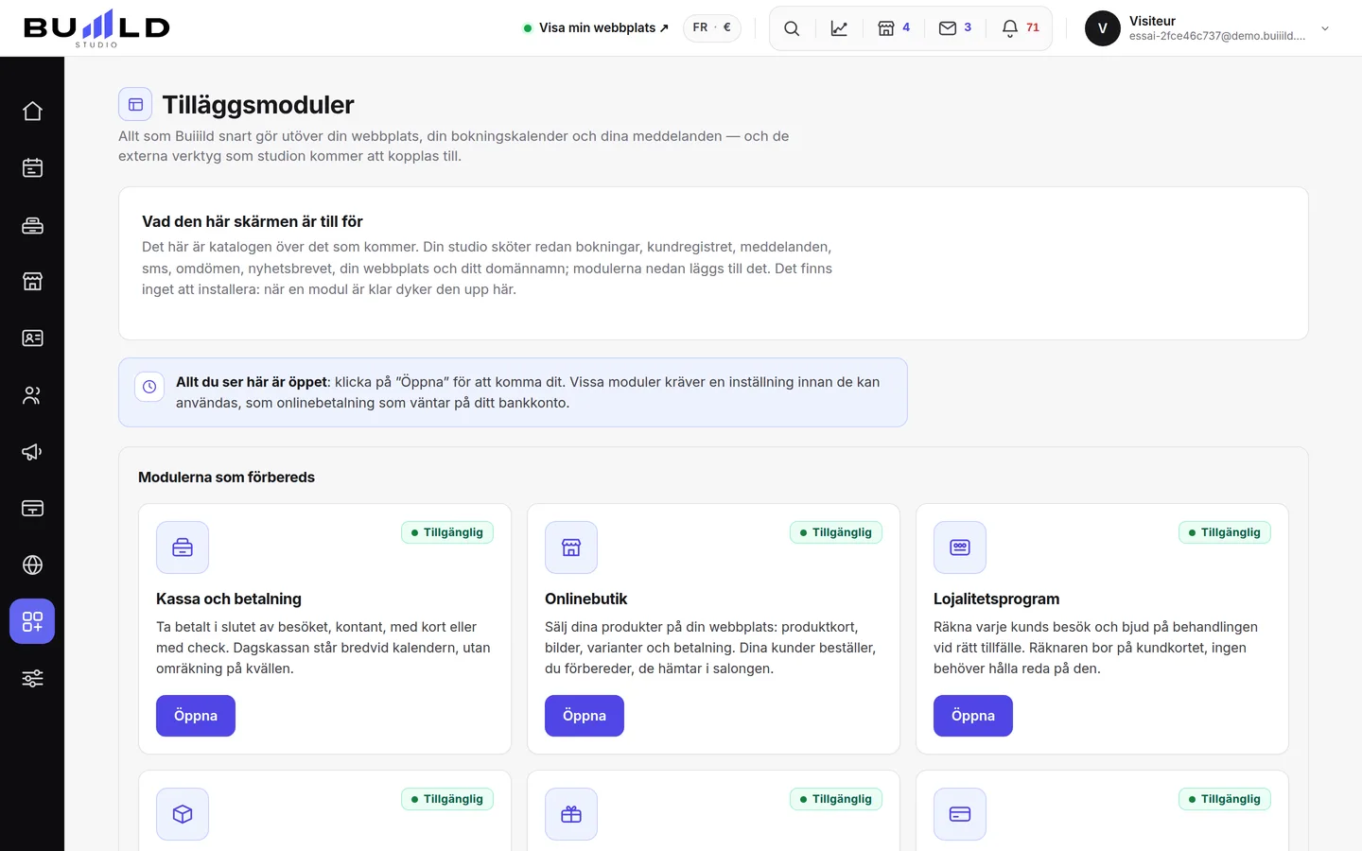Open the notifications bell with badge 71
The width and height of the screenshot is (1362, 851).
1021,28
